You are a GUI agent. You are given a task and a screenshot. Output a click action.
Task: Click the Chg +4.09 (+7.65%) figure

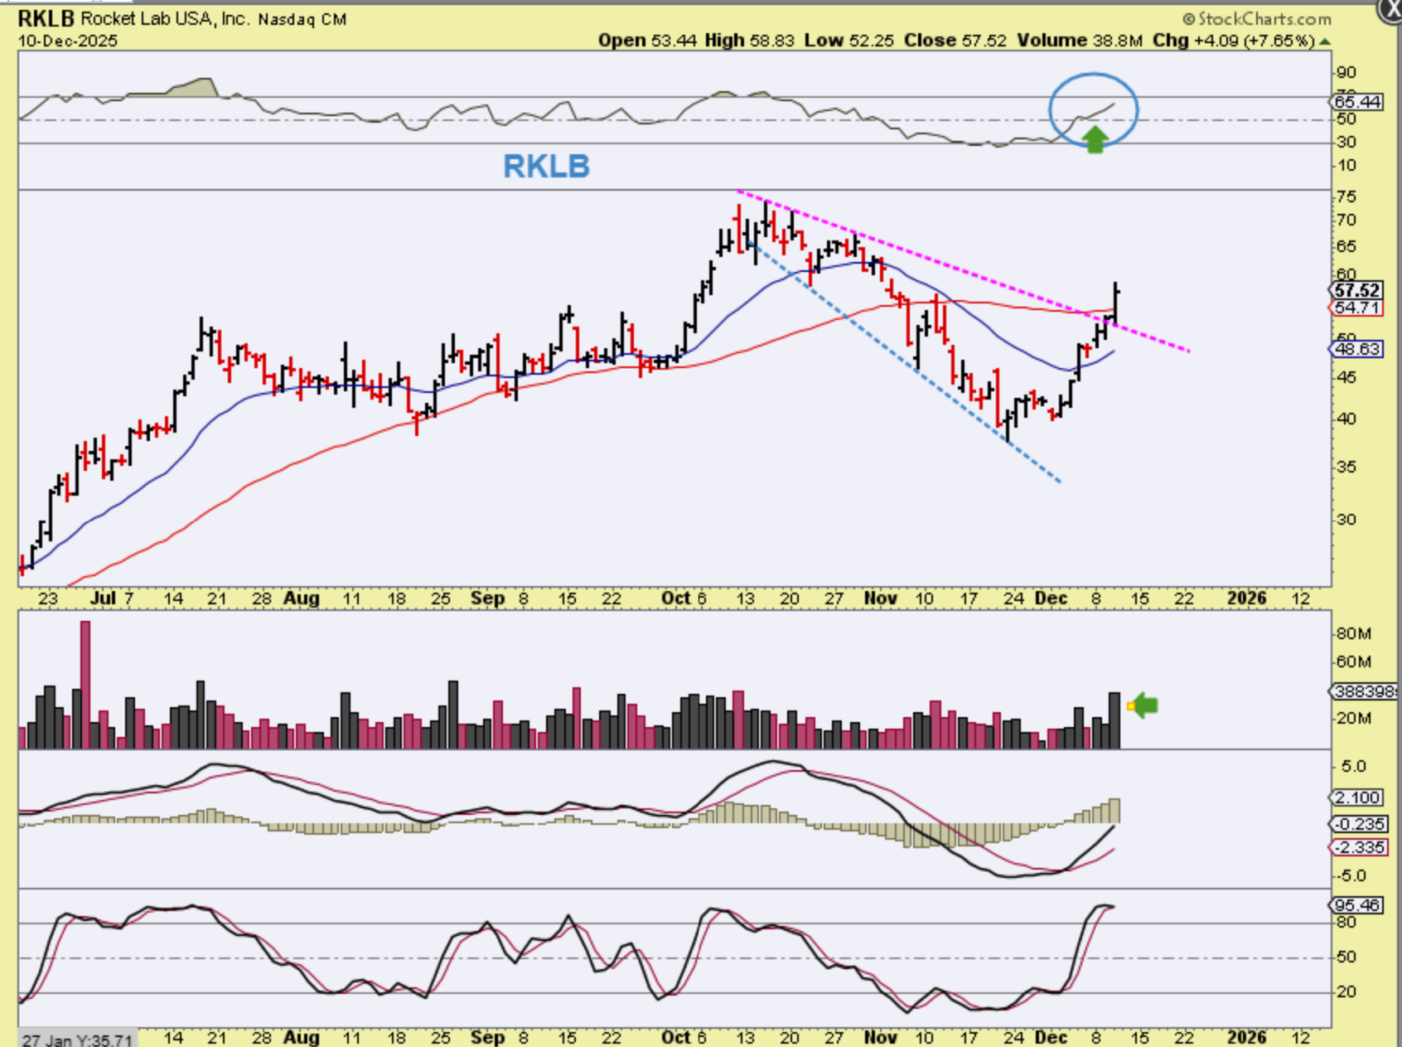pos(1233,40)
